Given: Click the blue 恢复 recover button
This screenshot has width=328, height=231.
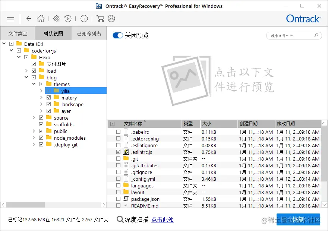Looking at the screenshot, I should point(298,219).
